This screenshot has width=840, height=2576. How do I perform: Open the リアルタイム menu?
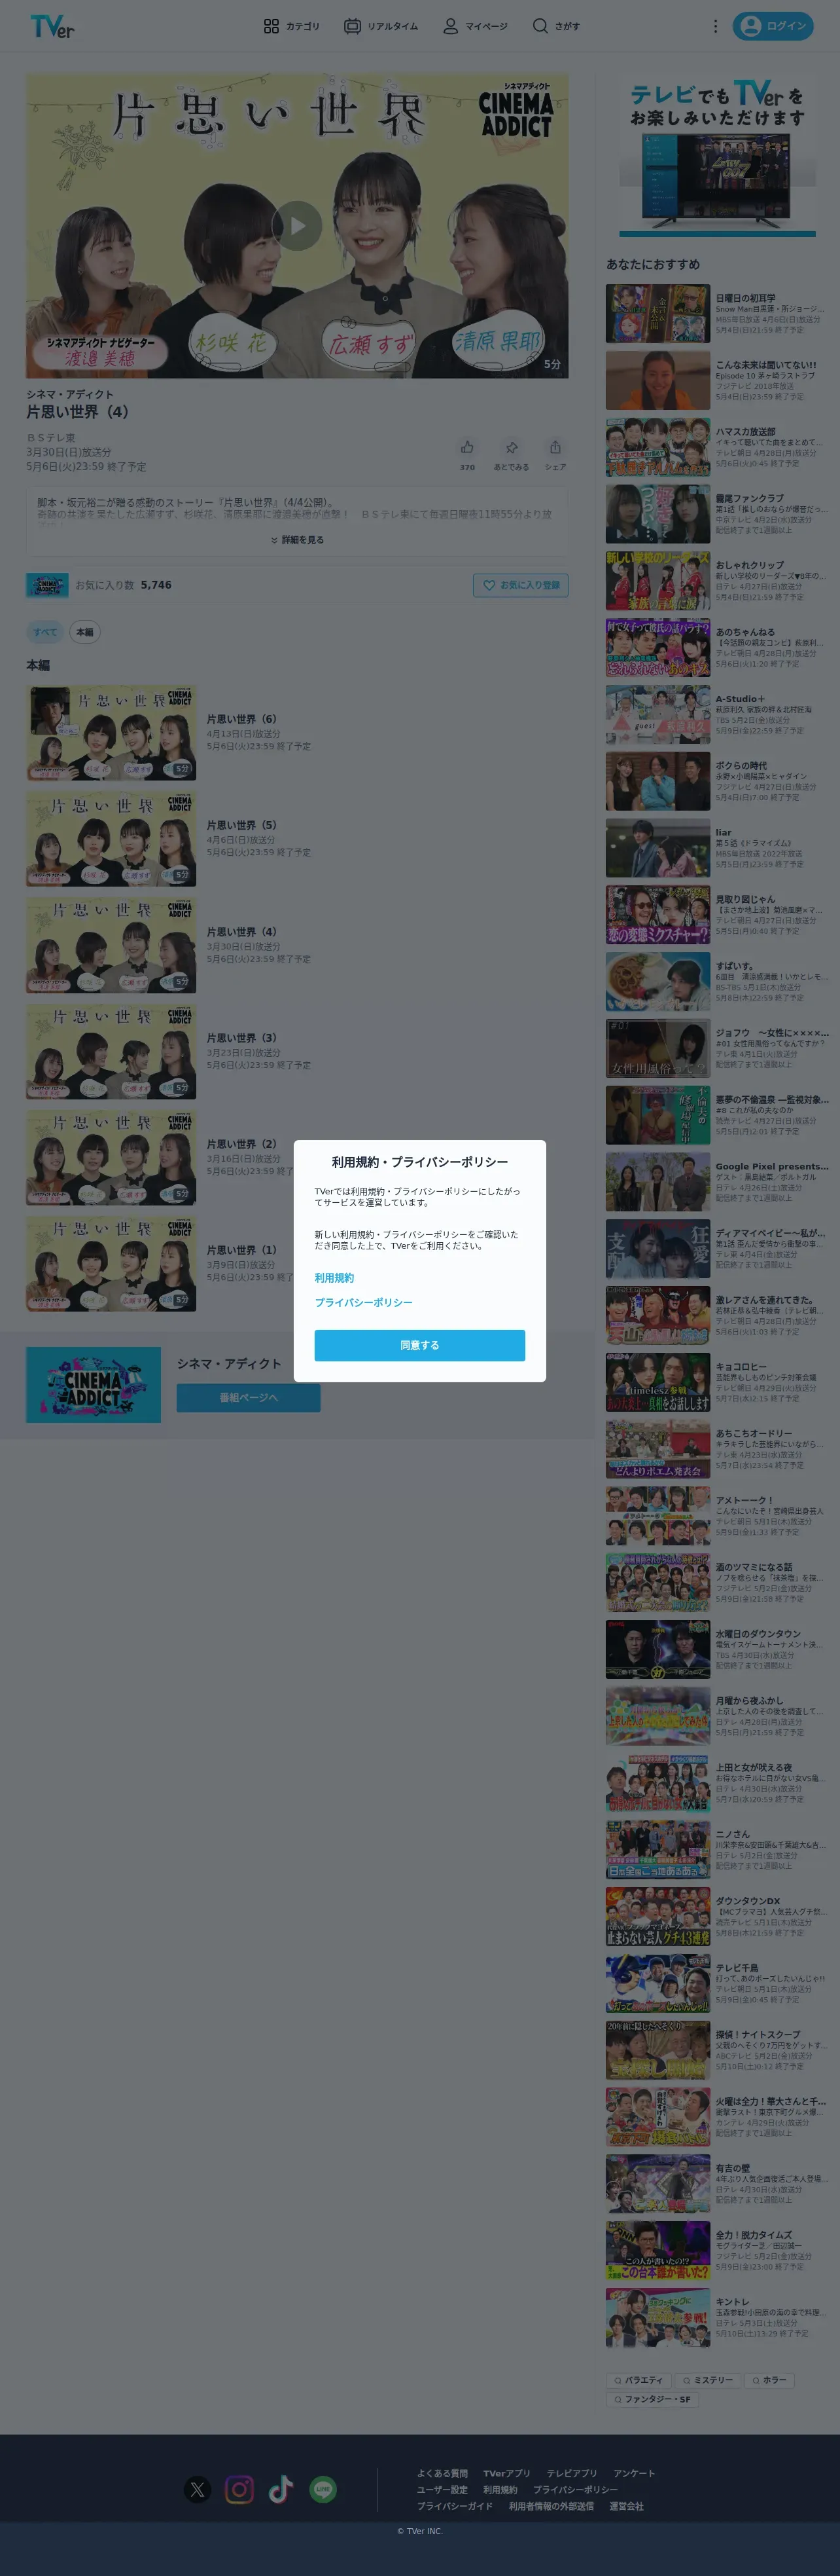381,26
